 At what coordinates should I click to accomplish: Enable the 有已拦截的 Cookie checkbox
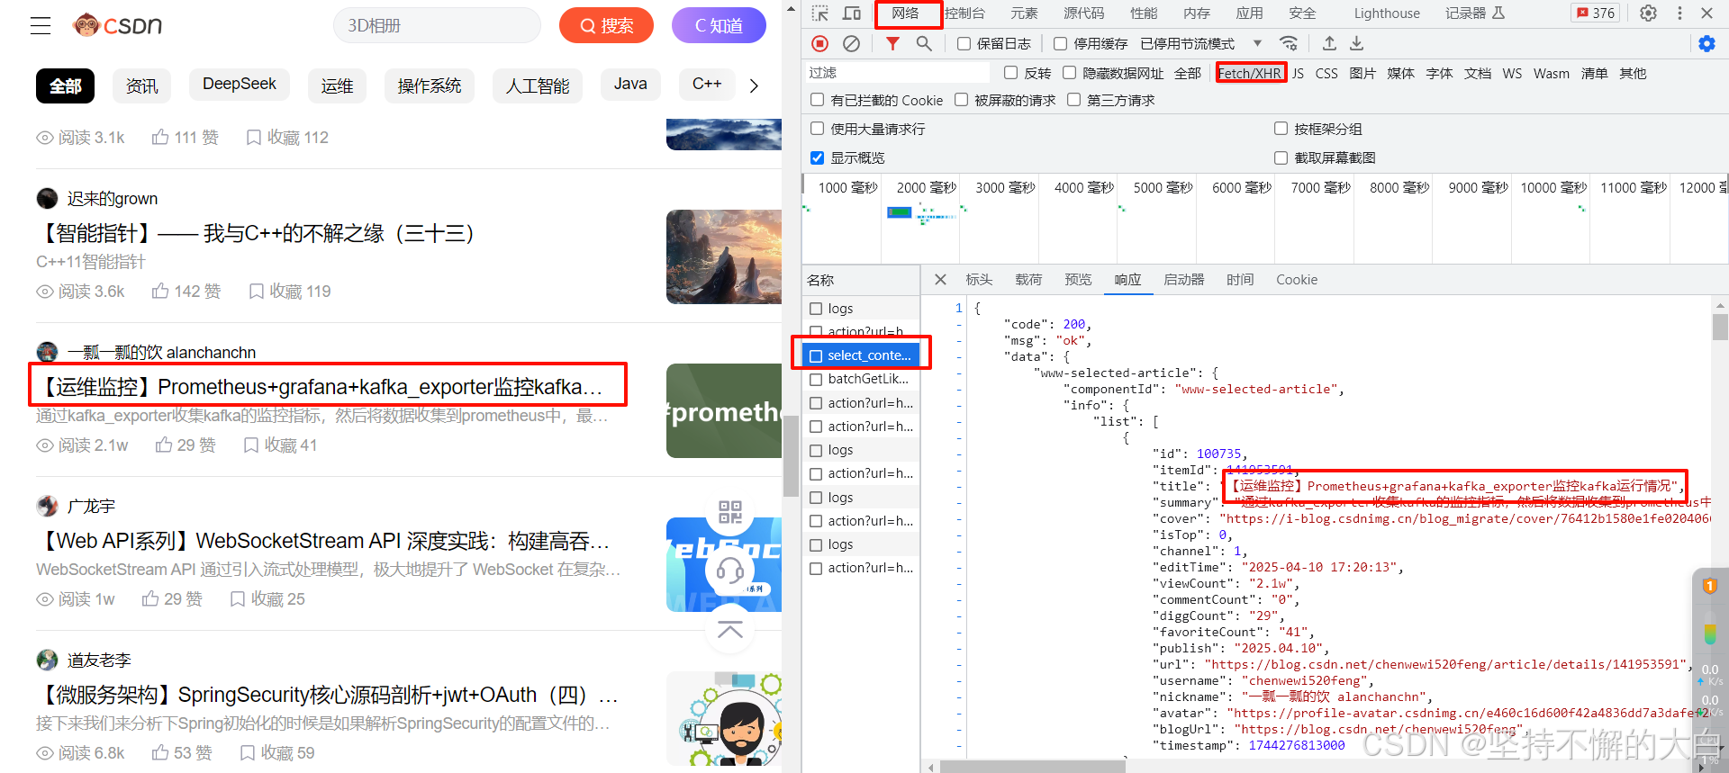[x=817, y=100]
